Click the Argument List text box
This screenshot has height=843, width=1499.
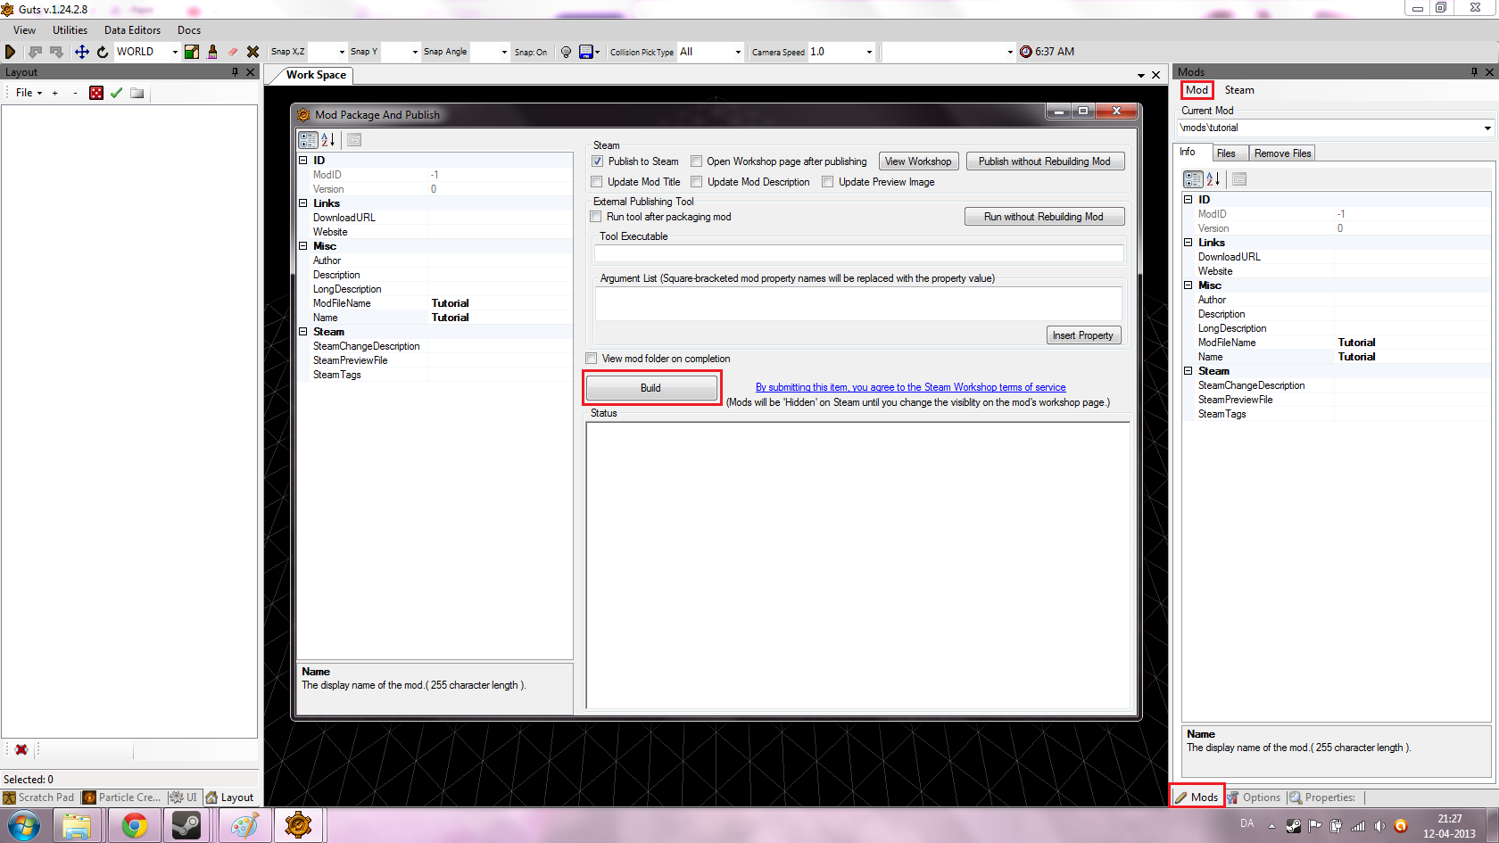859,302
